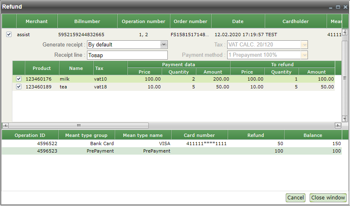The width and height of the screenshot is (350, 206).
Task: Click into the Receipt line text field
Action: click(127, 55)
